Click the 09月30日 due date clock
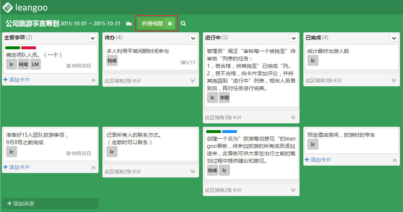The height and width of the screenshot is (212, 403). (x=68, y=66)
